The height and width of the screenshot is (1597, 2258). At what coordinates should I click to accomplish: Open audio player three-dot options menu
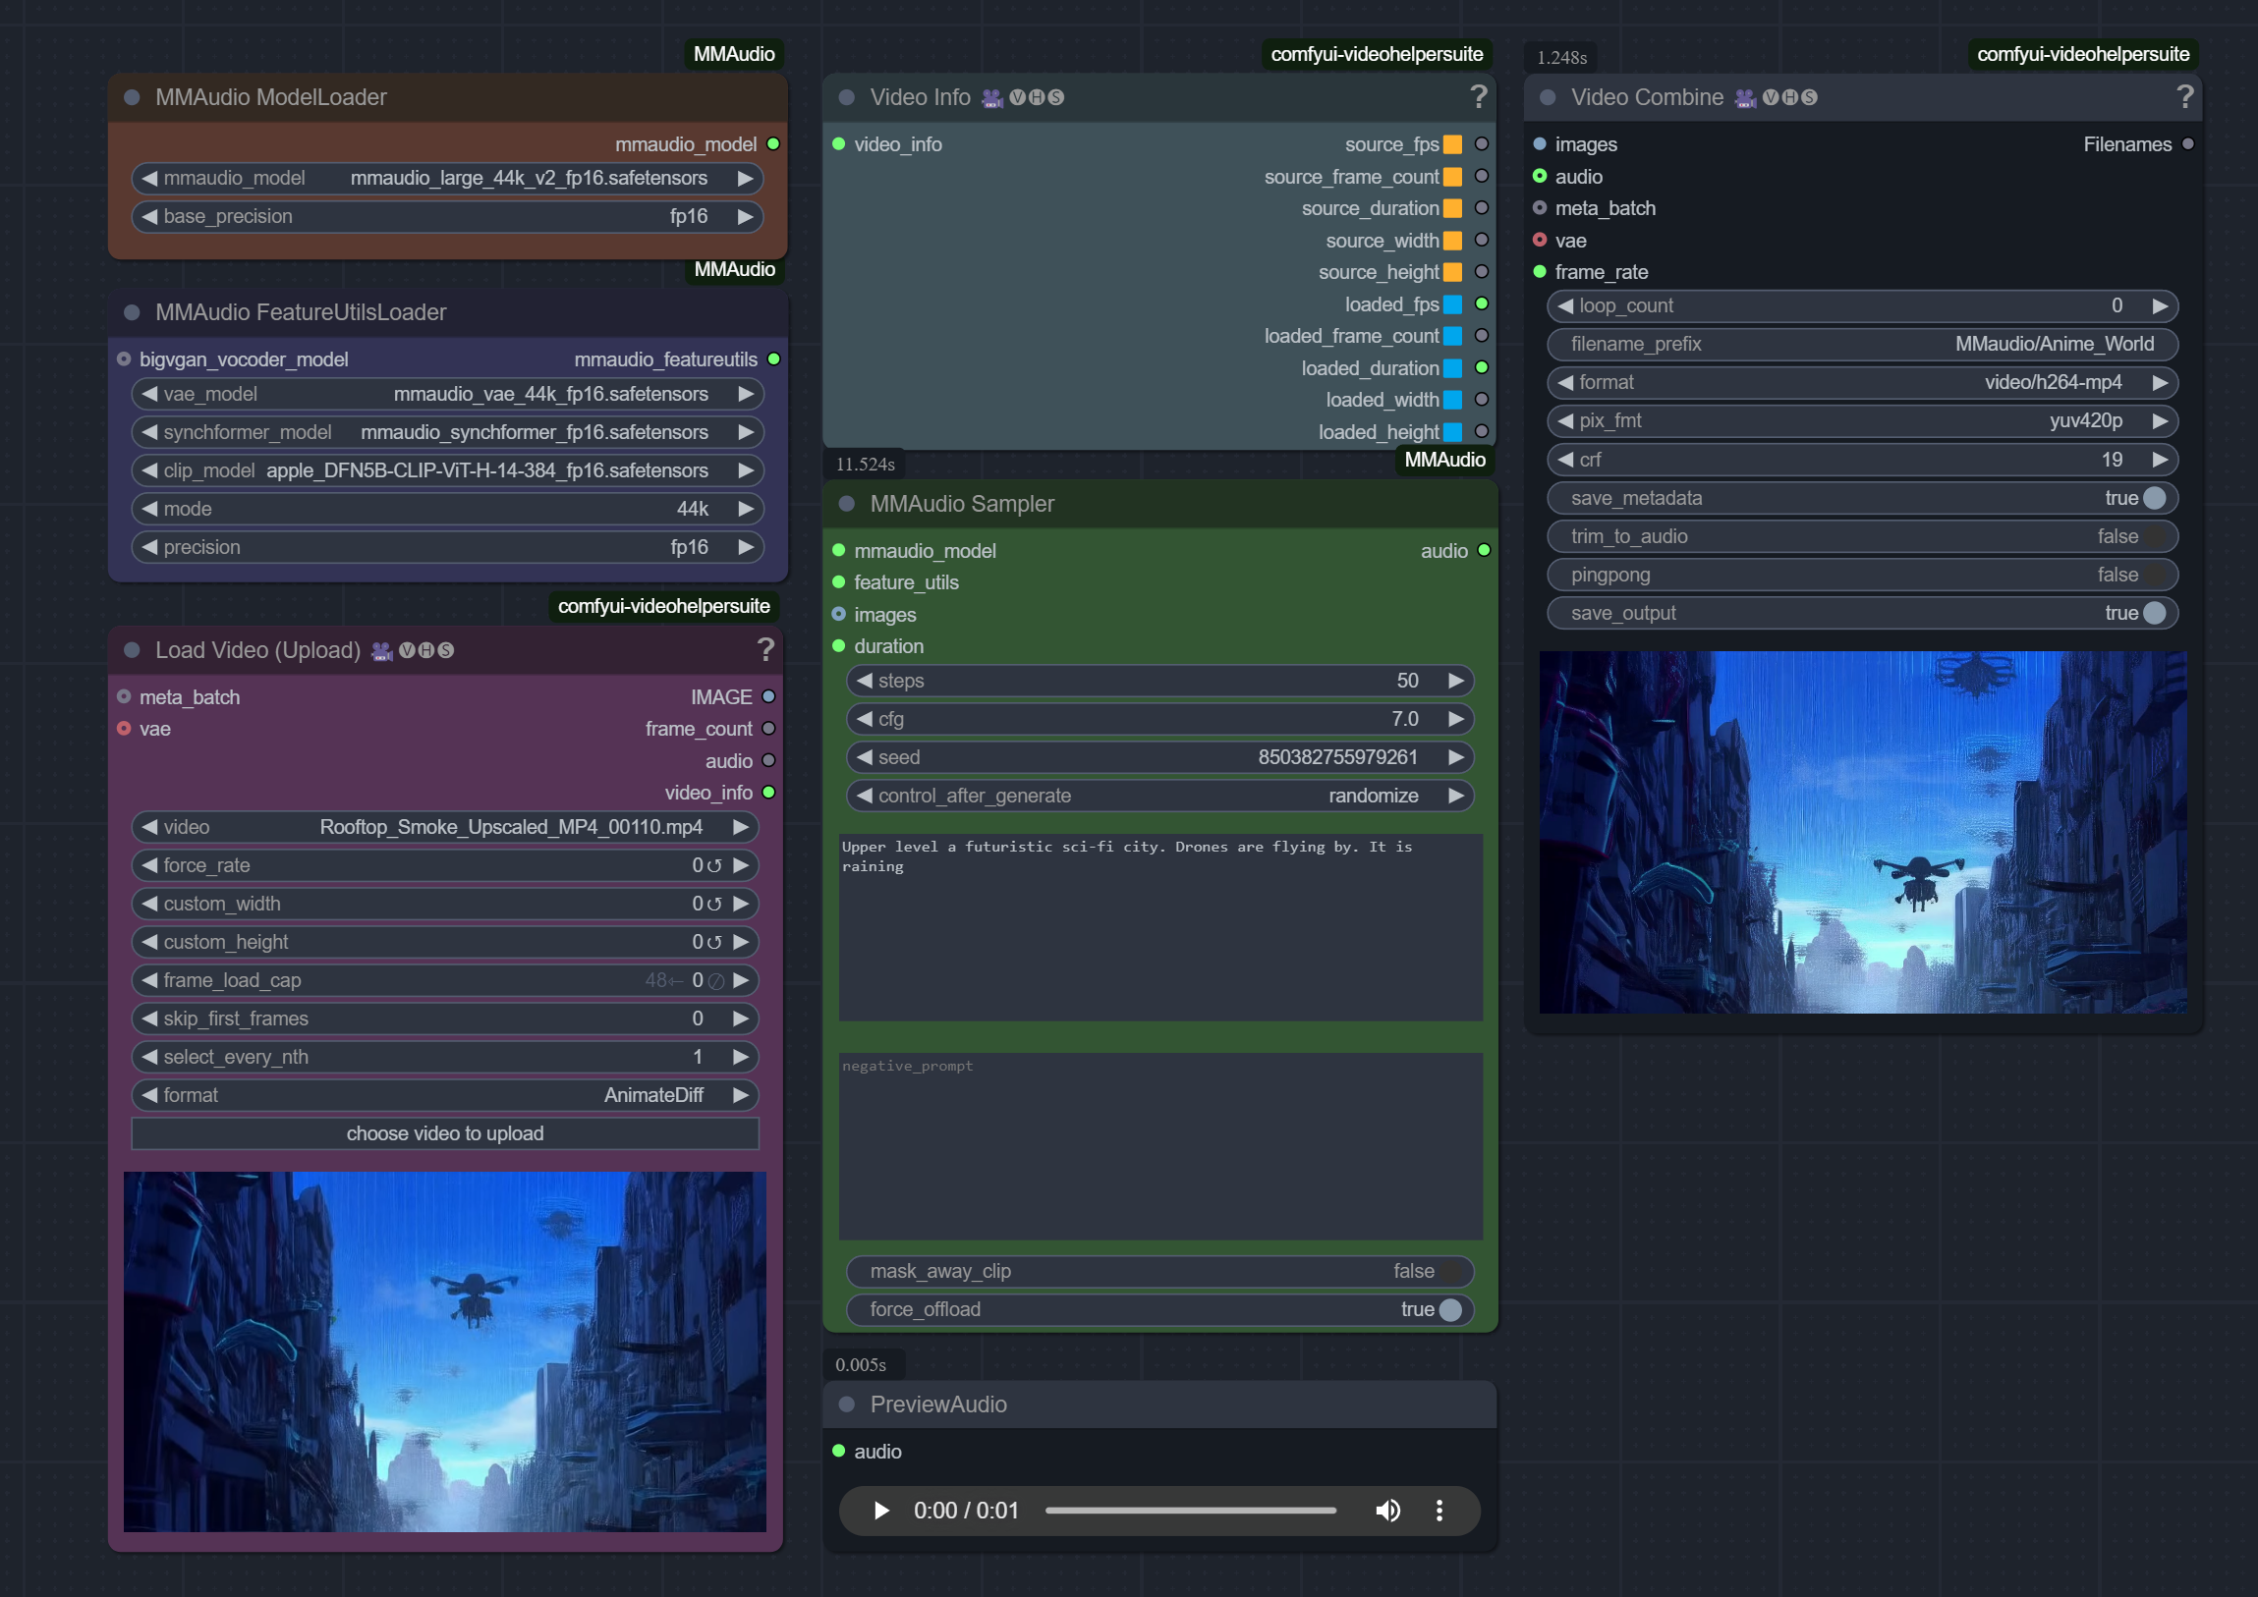click(x=1439, y=1511)
